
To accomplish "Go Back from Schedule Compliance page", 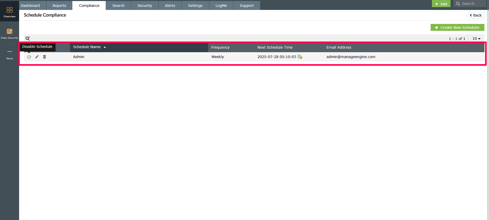I will click(475, 15).
